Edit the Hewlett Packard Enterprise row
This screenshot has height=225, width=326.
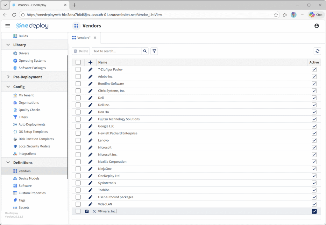point(90,133)
